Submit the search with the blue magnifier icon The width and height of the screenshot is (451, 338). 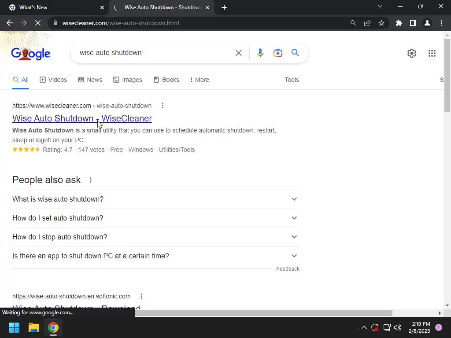coord(295,53)
